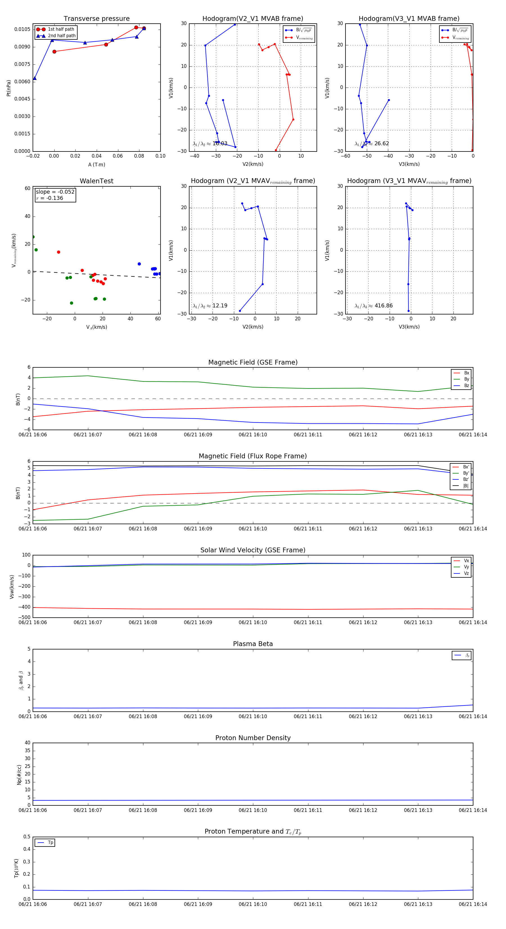The image size is (506, 929).
Task: Click the 'Solar Wind Velocity (GSE Frame)' title
Action: (253, 550)
